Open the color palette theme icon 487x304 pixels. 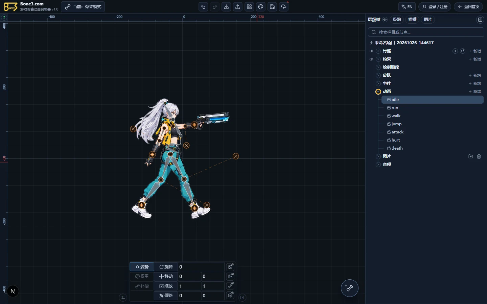click(261, 7)
